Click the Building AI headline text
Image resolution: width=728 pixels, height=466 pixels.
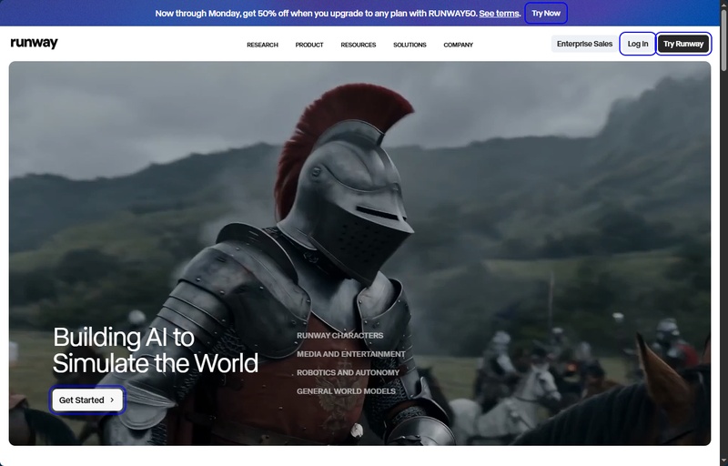[155, 350]
